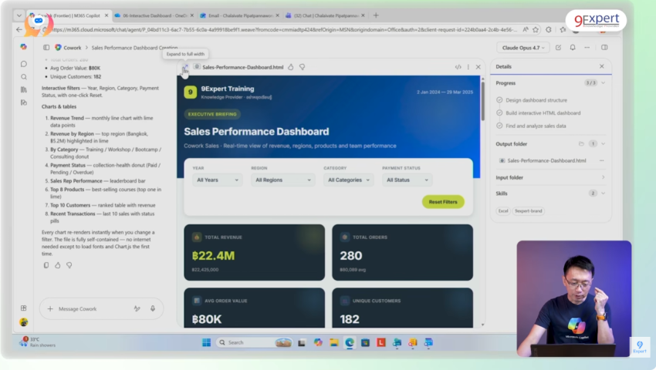Open the Claude Opus 4.7 model selector
Image resolution: width=656 pixels, height=370 pixels.
[523, 48]
